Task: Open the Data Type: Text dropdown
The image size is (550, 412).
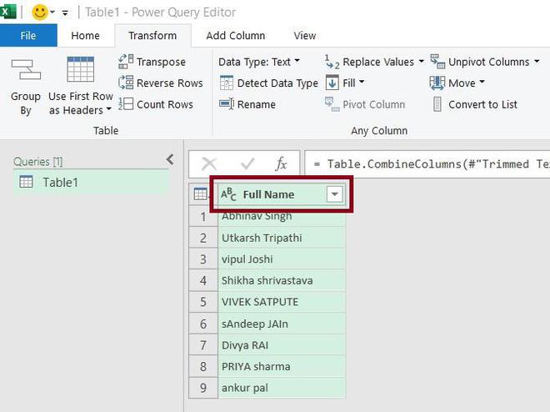Action: (x=259, y=62)
